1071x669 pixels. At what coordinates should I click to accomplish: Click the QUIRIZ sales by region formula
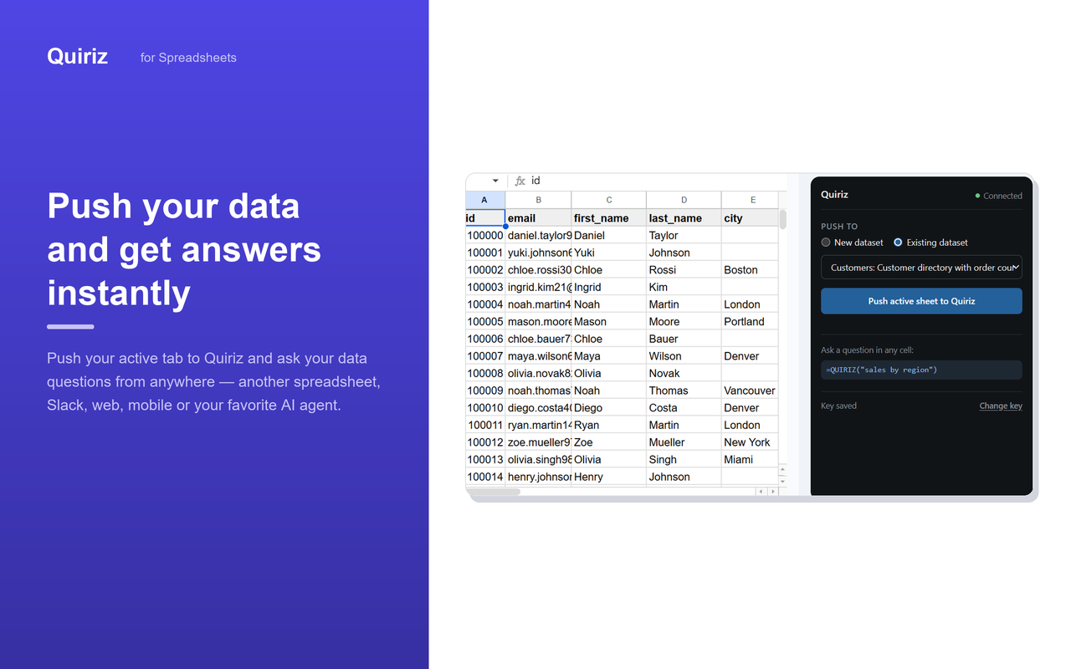click(921, 370)
